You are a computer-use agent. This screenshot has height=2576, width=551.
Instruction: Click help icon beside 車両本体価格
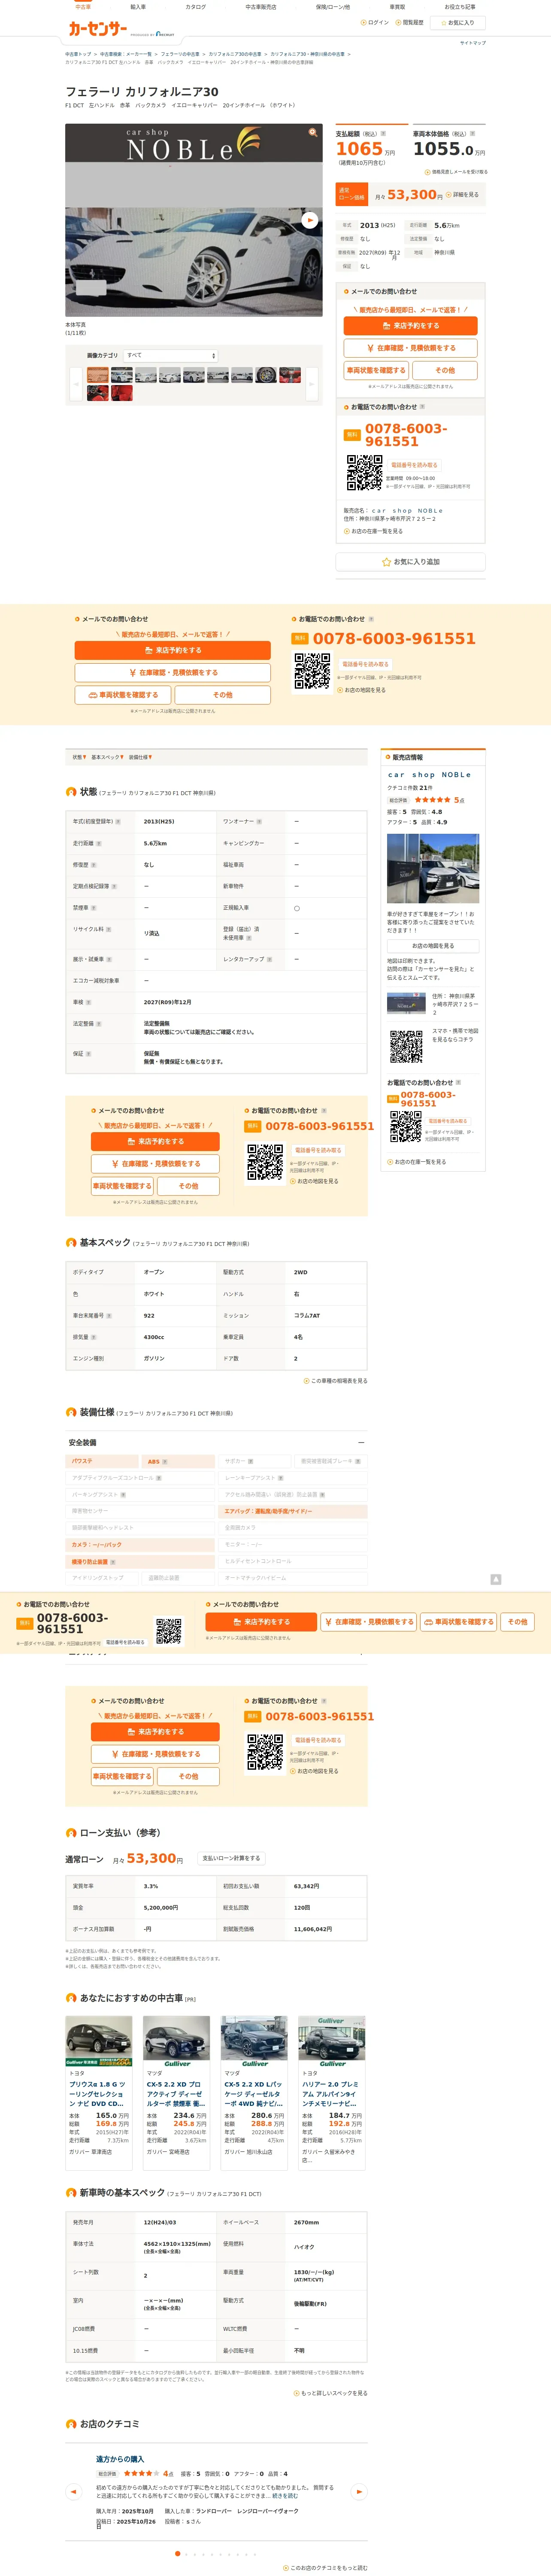coord(472,133)
